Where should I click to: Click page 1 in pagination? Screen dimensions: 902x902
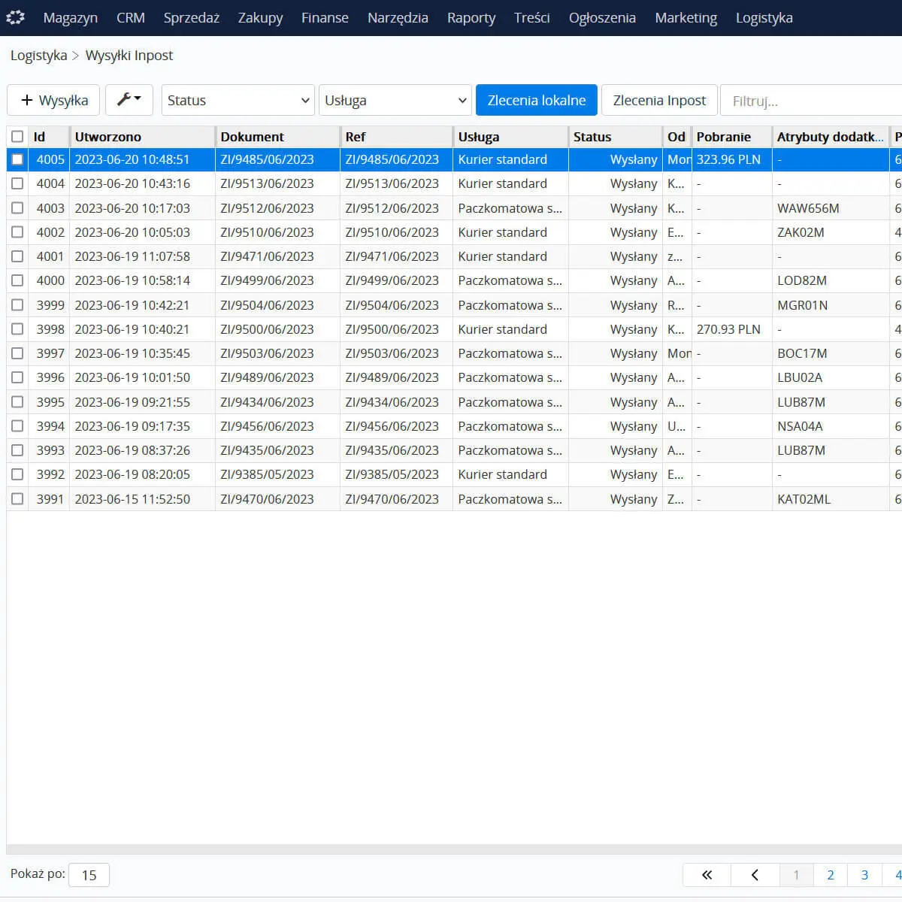tap(796, 875)
